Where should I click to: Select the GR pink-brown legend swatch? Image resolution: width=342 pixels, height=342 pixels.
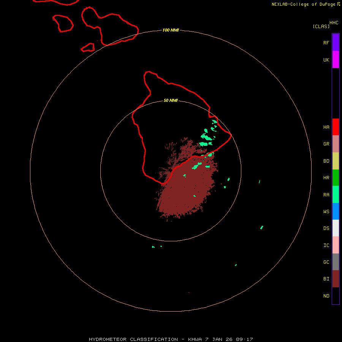click(336, 144)
